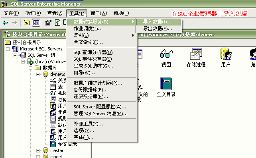The height and width of the screenshot is (158, 256).
Task: Collapse the dvnews database tree node
Action: (38, 75)
